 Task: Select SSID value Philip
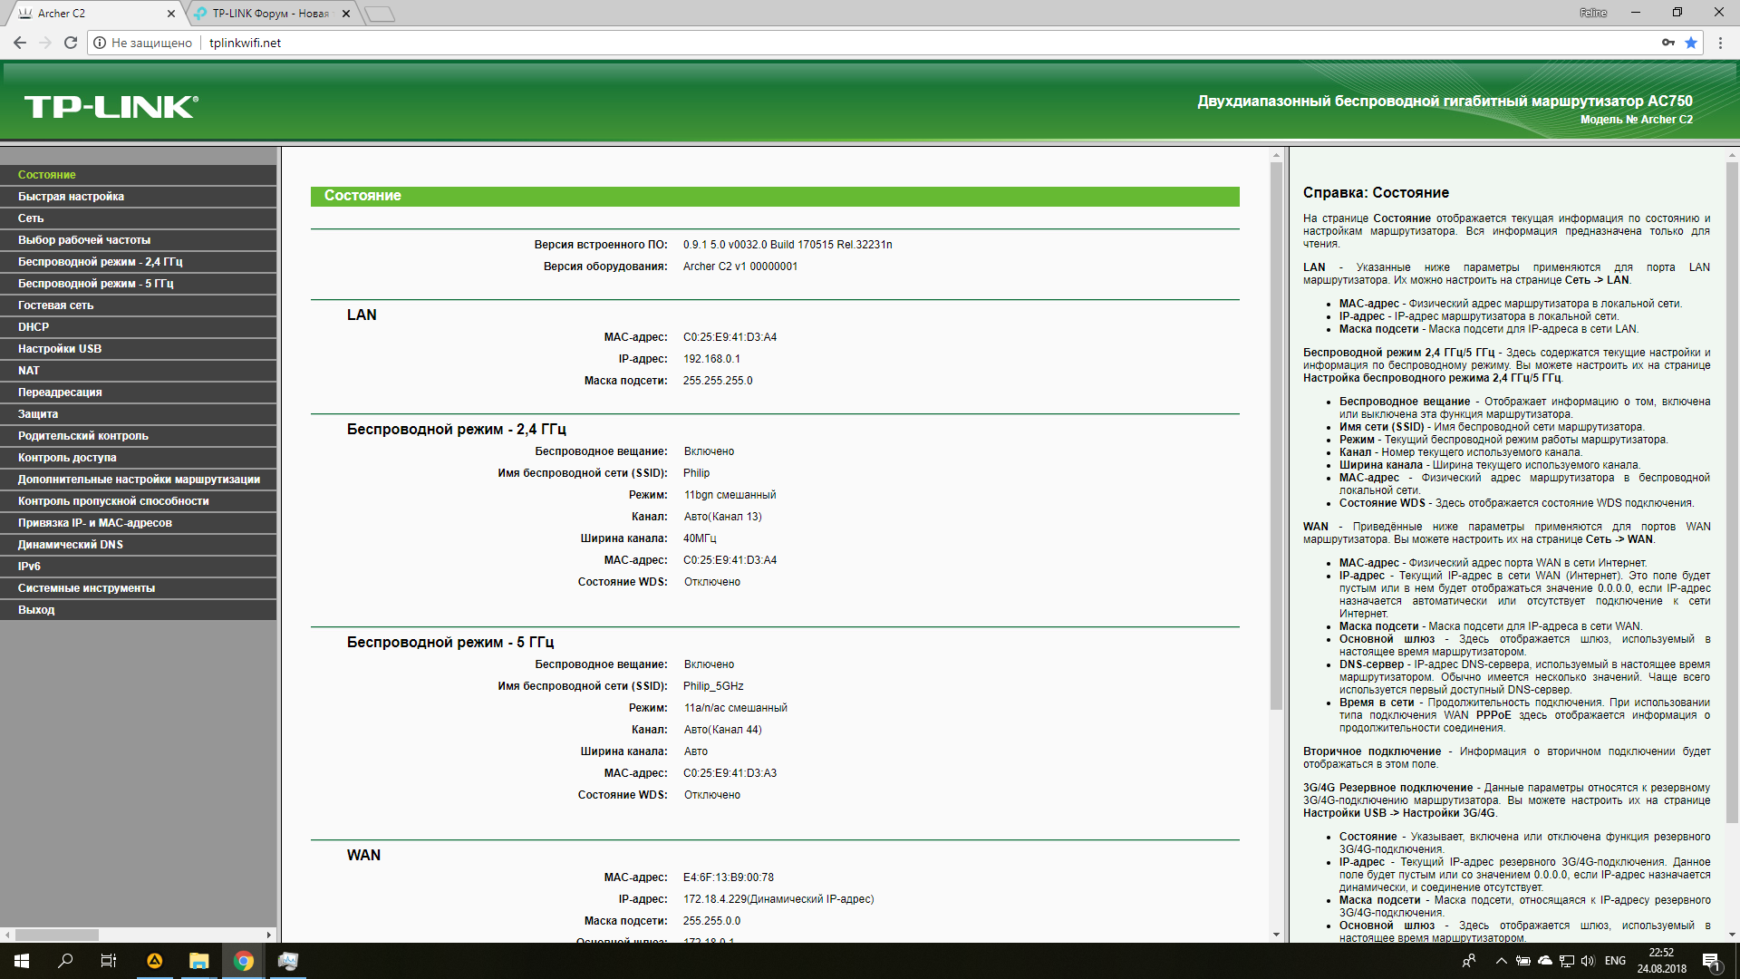(x=696, y=473)
